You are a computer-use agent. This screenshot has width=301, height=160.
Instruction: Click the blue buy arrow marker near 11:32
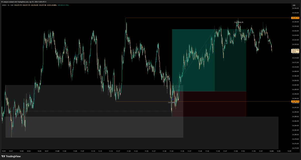(172, 99)
